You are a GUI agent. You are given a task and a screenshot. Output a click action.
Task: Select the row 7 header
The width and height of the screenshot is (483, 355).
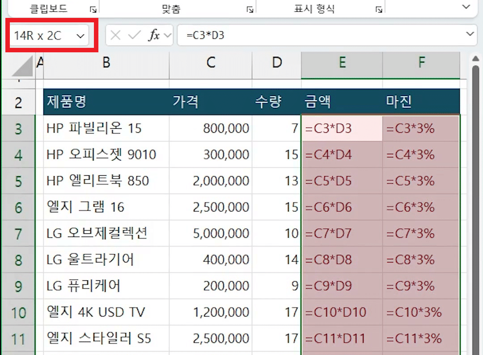click(x=18, y=234)
